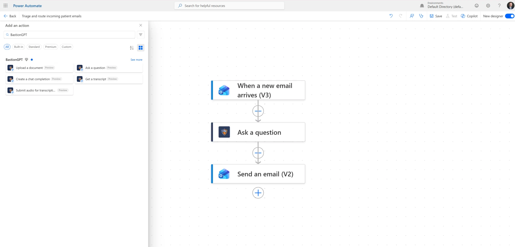The height and width of the screenshot is (247, 515).
Task: Click the Outlook icon on the trigger card
Action: (x=224, y=90)
